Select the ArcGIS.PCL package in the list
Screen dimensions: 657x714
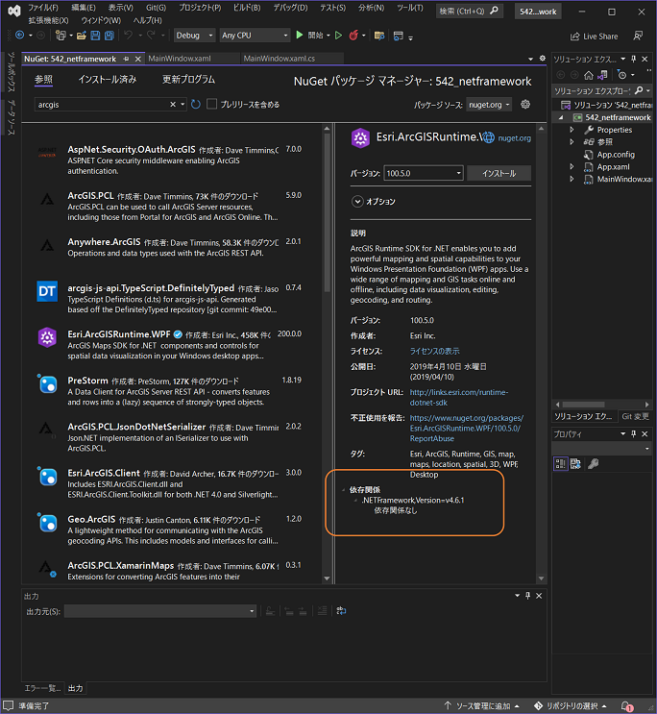[171, 206]
